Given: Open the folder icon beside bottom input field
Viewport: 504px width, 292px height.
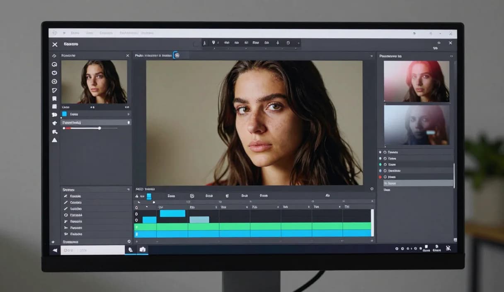Looking at the screenshot, I should (143, 249).
